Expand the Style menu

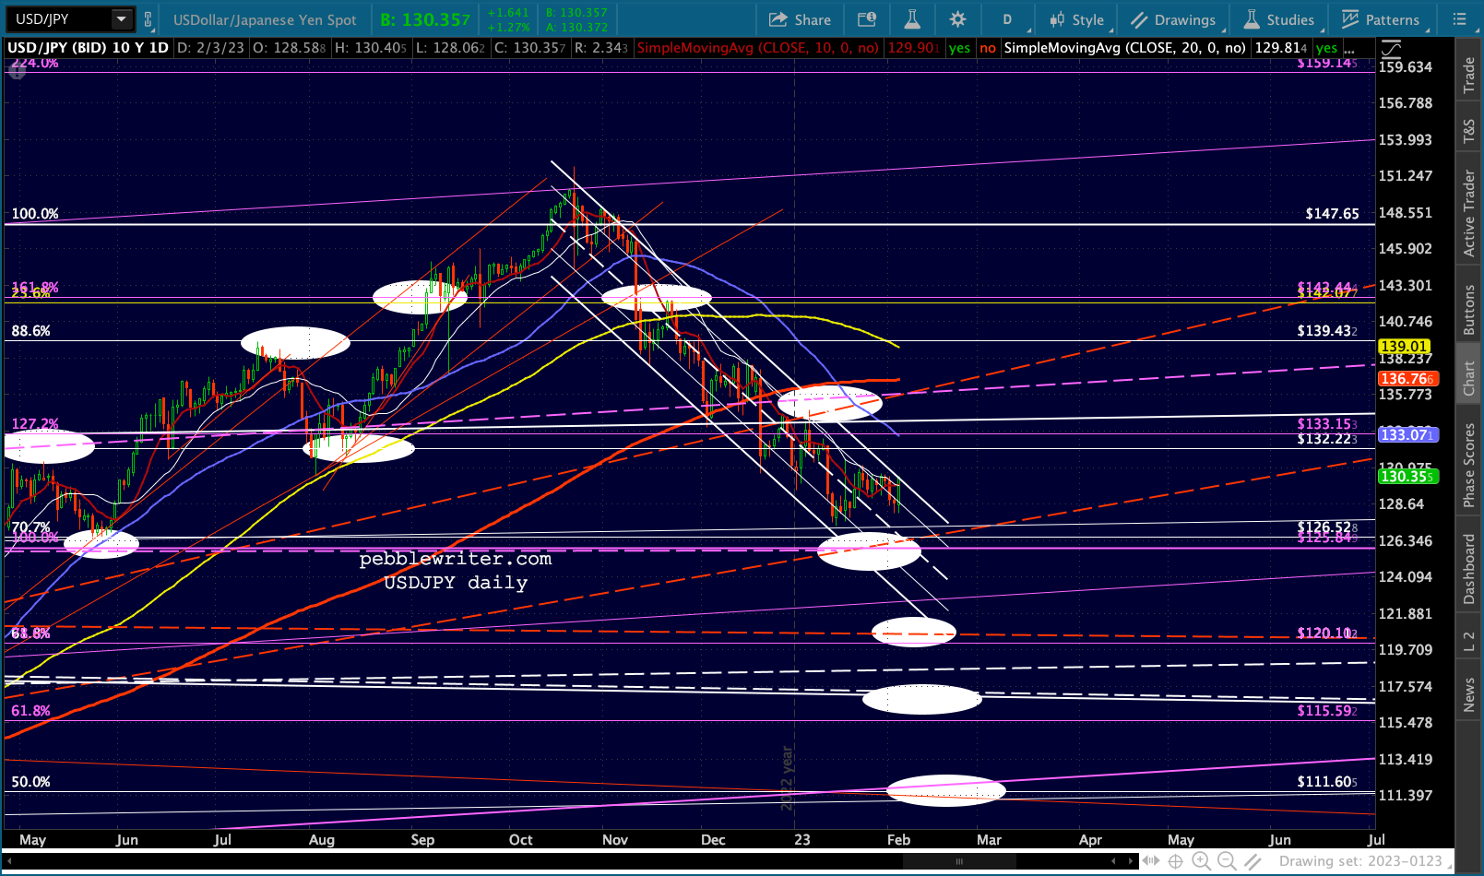point(1077,19)
